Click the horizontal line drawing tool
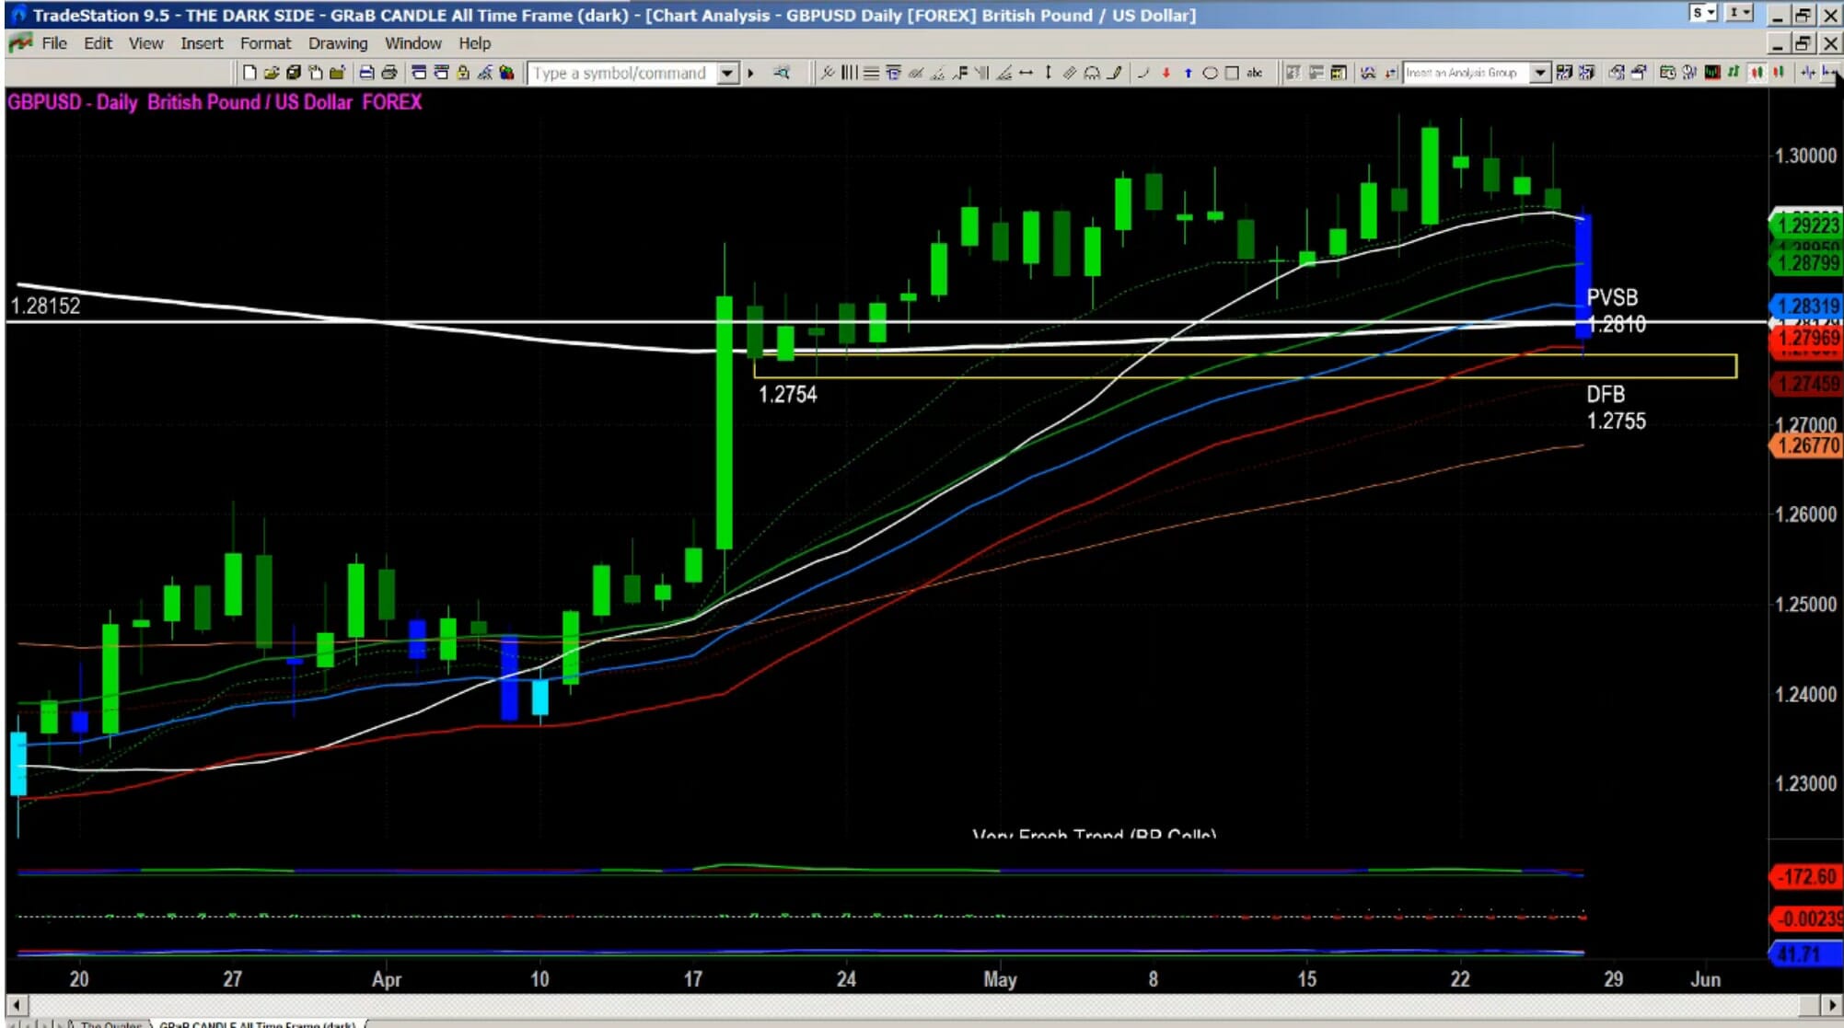1844x1028 pixels. [1026, 73]
